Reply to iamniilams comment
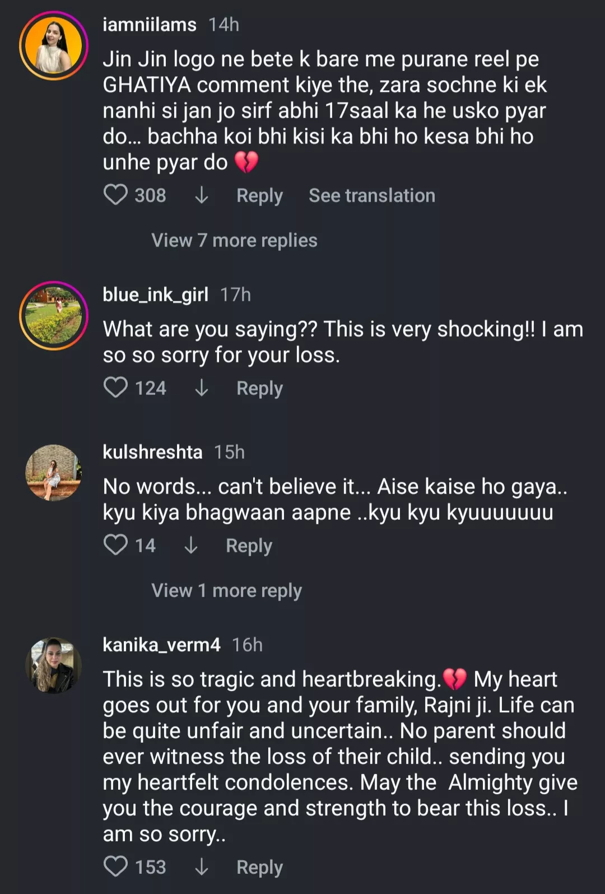 (259, 195)
